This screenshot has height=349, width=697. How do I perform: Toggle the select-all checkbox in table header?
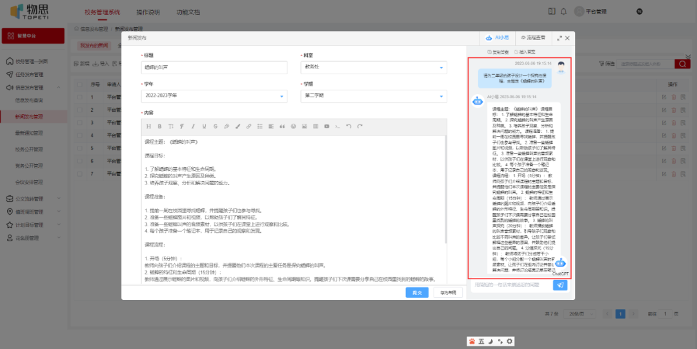79,85
